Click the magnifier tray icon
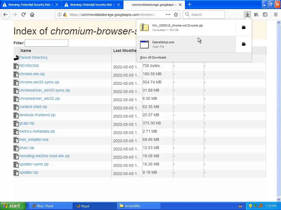Screen dimensions: 281x210 (x=261, y=206)
